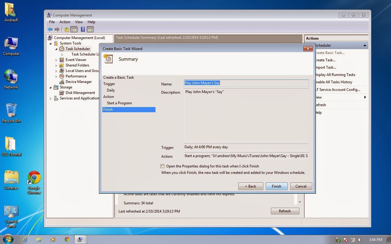Screen dimensions: 391x244
Task: Click the Services and Applications icon
Action: click(56, 98)
